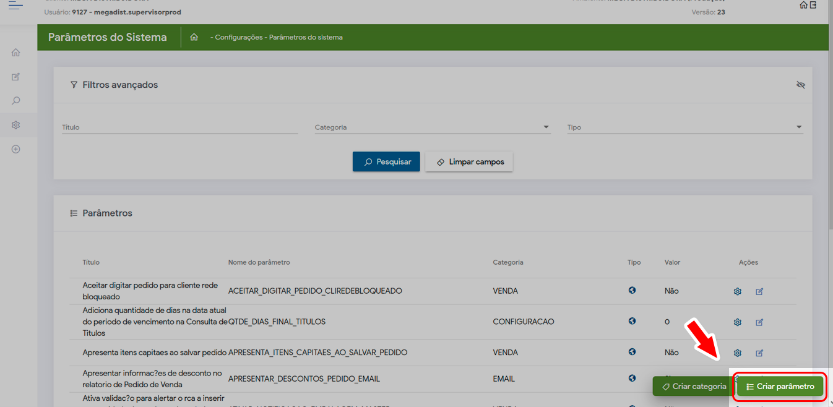Hide the advanced filters panel with eye icon
The width and height of the screenshot is (833, 407).
click(x=800, y=85)
